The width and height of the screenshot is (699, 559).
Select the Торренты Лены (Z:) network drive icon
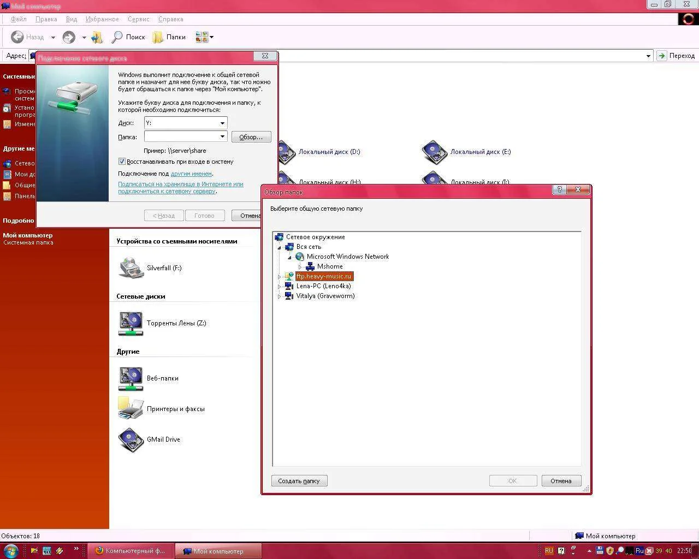[x=131, y=323]
